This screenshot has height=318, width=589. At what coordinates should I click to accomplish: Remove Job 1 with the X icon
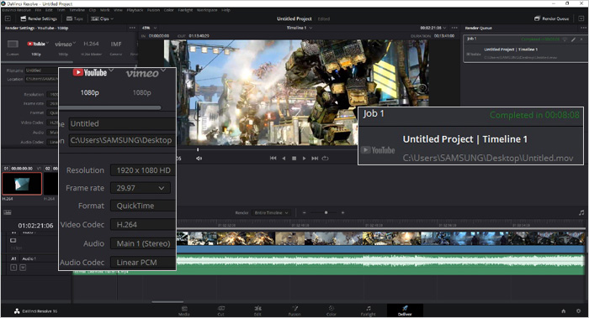581,39
